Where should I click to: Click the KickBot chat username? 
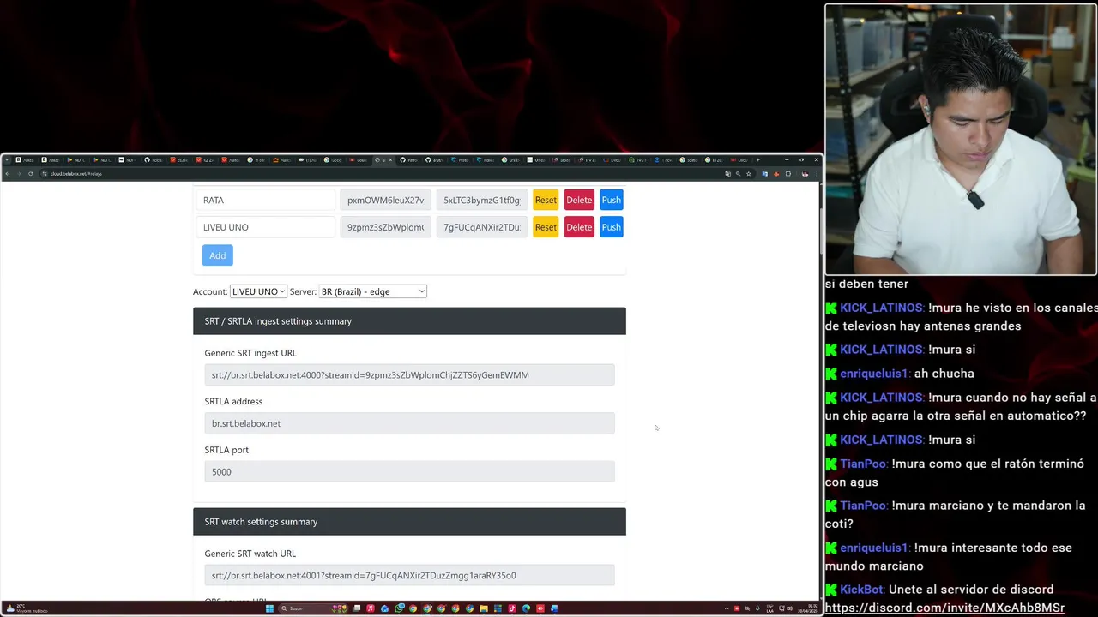coord(862,590)
